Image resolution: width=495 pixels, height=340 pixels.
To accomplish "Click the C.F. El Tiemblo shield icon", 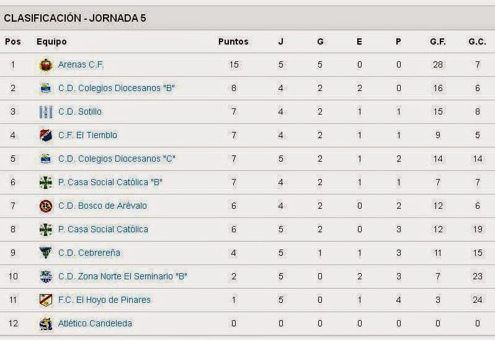I will [46, 136].
